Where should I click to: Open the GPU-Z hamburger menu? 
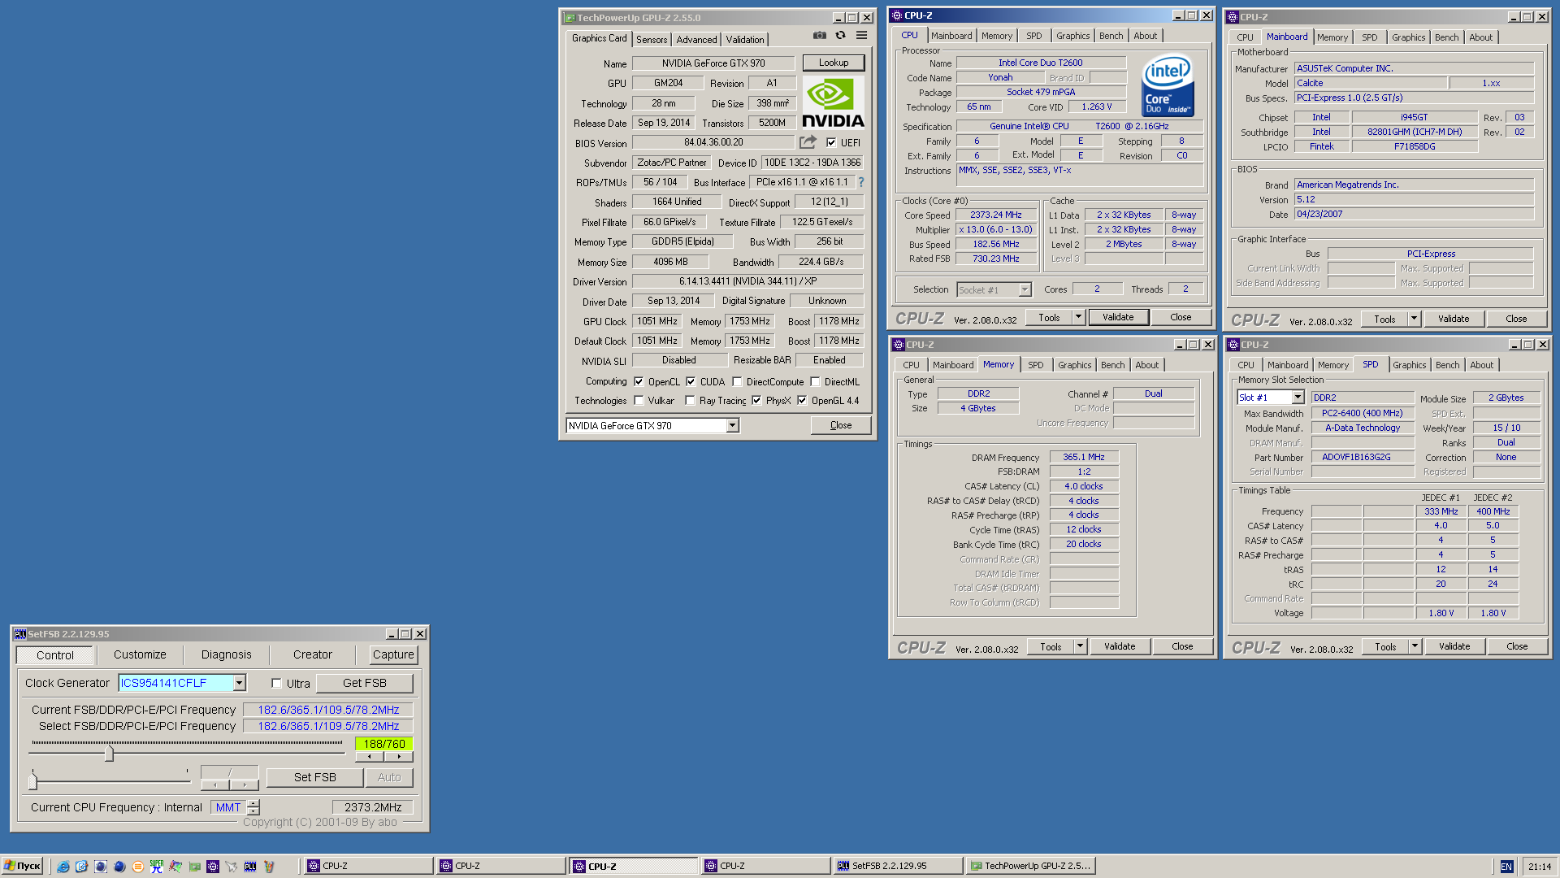pyautogui.click(x=861, y=36)
